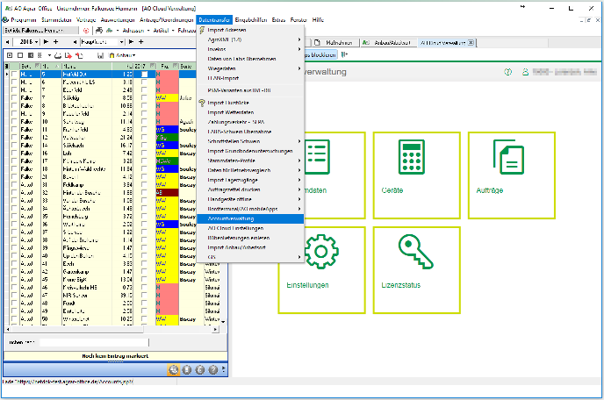Click the deselect-all empty square icon
Viewport: 604px width, 400px height.
tap(20, 55)
